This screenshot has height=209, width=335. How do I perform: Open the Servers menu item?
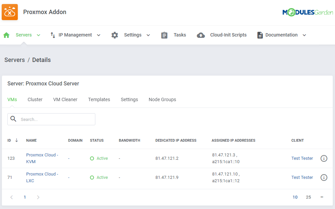pos(24,35)
